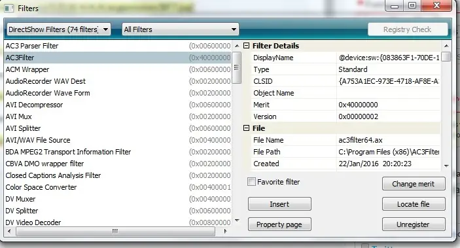Open the All Filters dropdown
The height and width of the screenshot is (248, 460).
pos(180,29)
